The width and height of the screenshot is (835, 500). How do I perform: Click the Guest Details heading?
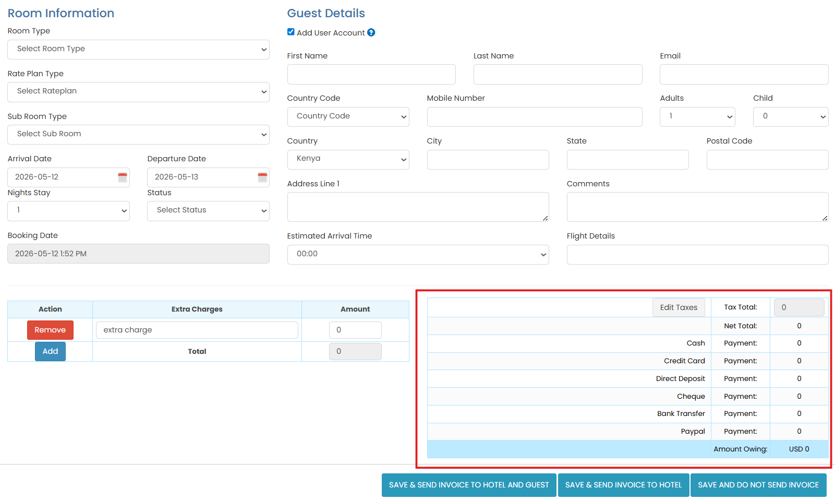tap(326, 13)
